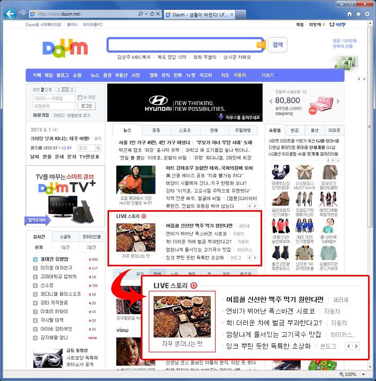This screenshot has width=376, height=381.
Task: Open the orange dropdown in the Daum search box
Action: pos(259,45)
